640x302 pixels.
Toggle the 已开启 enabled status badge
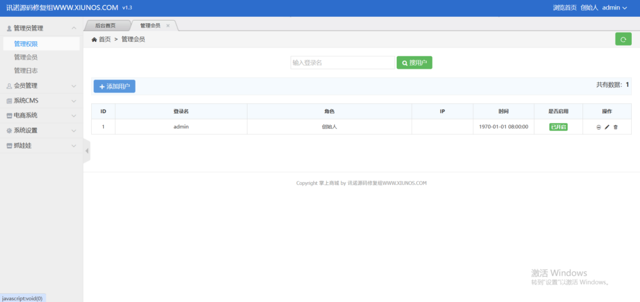coord(558,127)
